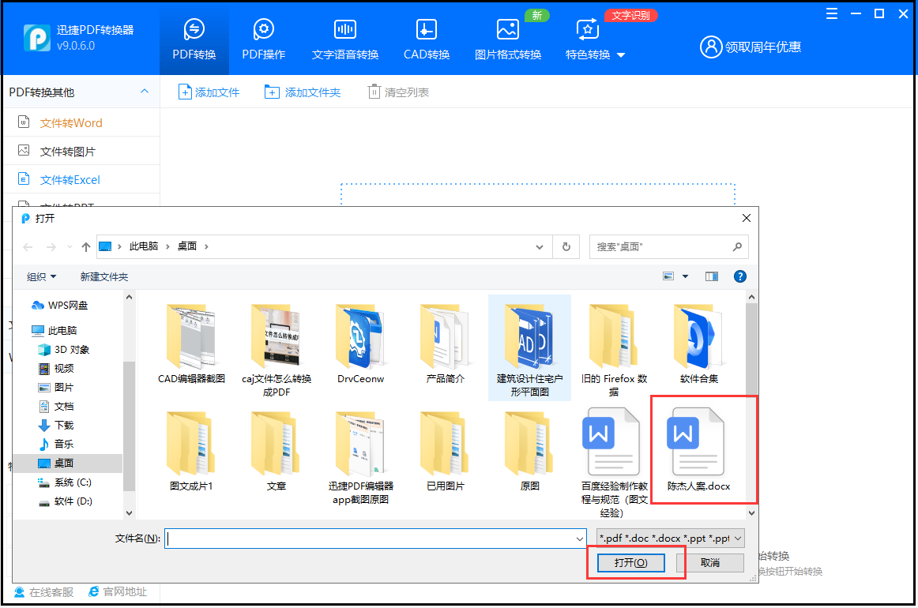Select the CAD转换 tab
The image size is (918, 608).
tap(427, 39)
